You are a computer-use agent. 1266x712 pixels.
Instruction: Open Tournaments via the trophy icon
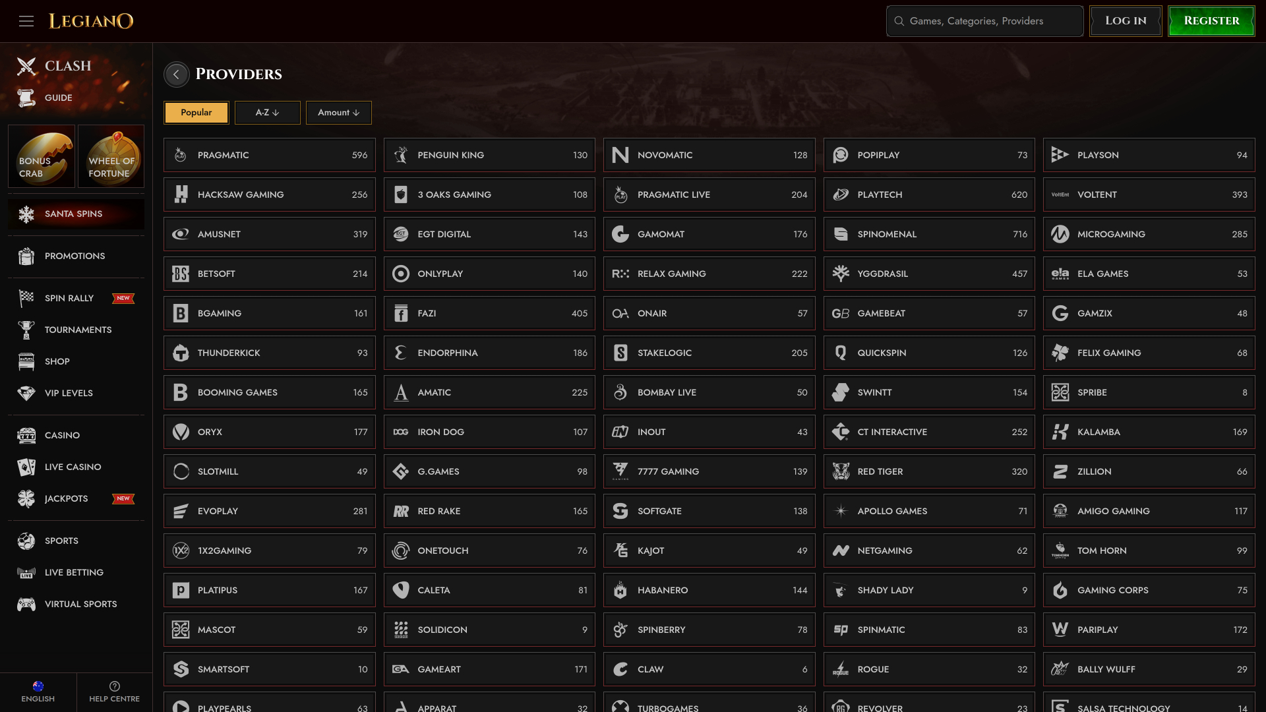tap(26, 330)
